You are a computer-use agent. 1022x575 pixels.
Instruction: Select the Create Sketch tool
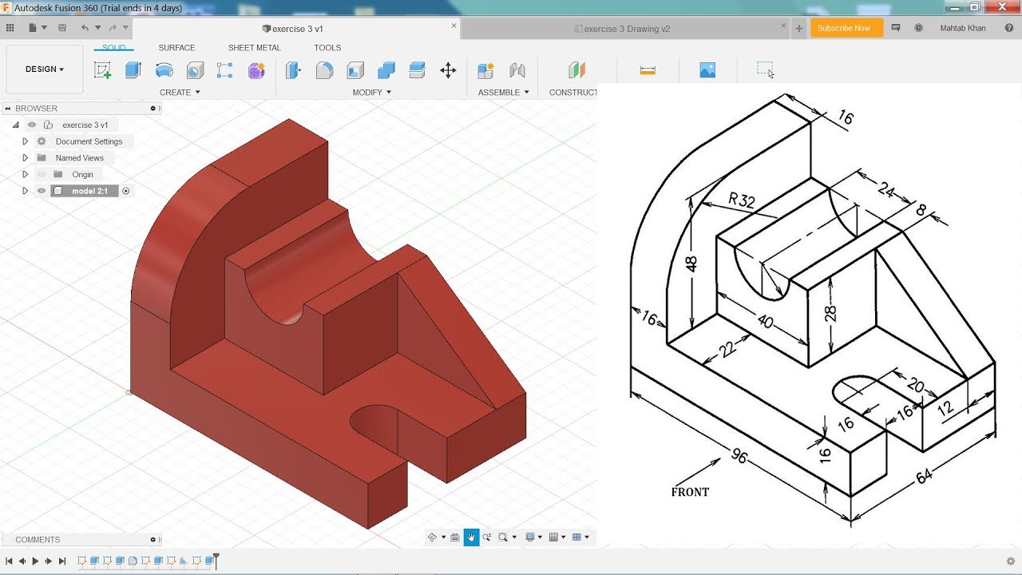(102, 70)
